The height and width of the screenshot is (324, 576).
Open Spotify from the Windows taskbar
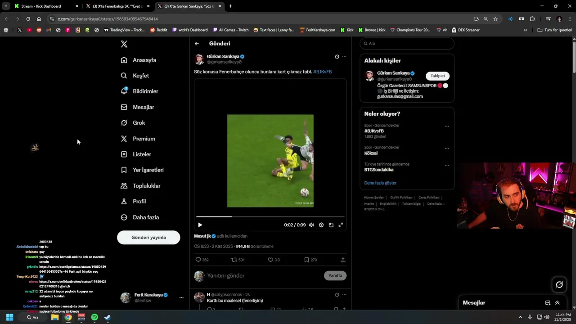click(94, 317)
